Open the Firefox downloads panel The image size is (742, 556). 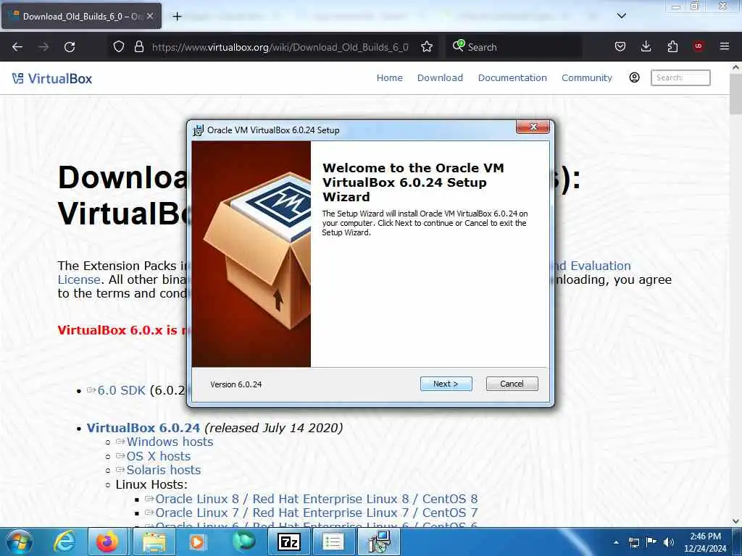tap(646, 47)
